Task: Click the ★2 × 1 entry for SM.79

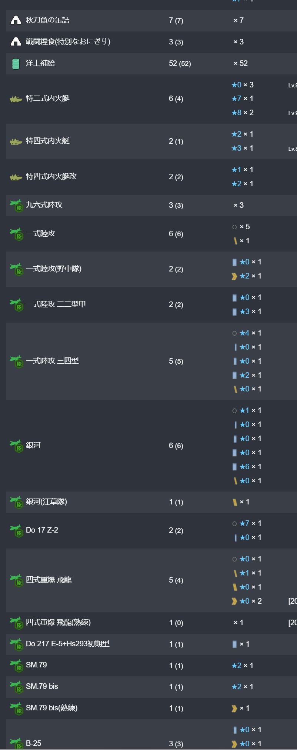Action: (x=243, y=666)
